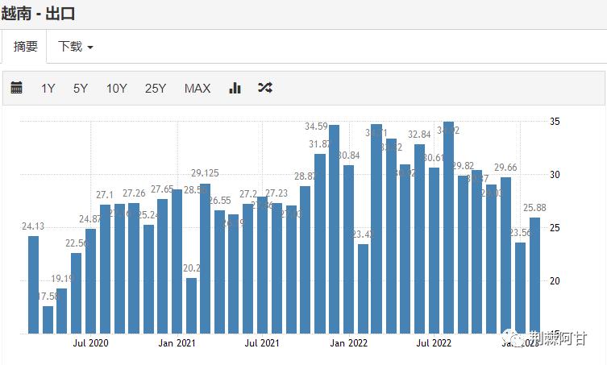Click the 20 y-axis value

tap(555, 280)
